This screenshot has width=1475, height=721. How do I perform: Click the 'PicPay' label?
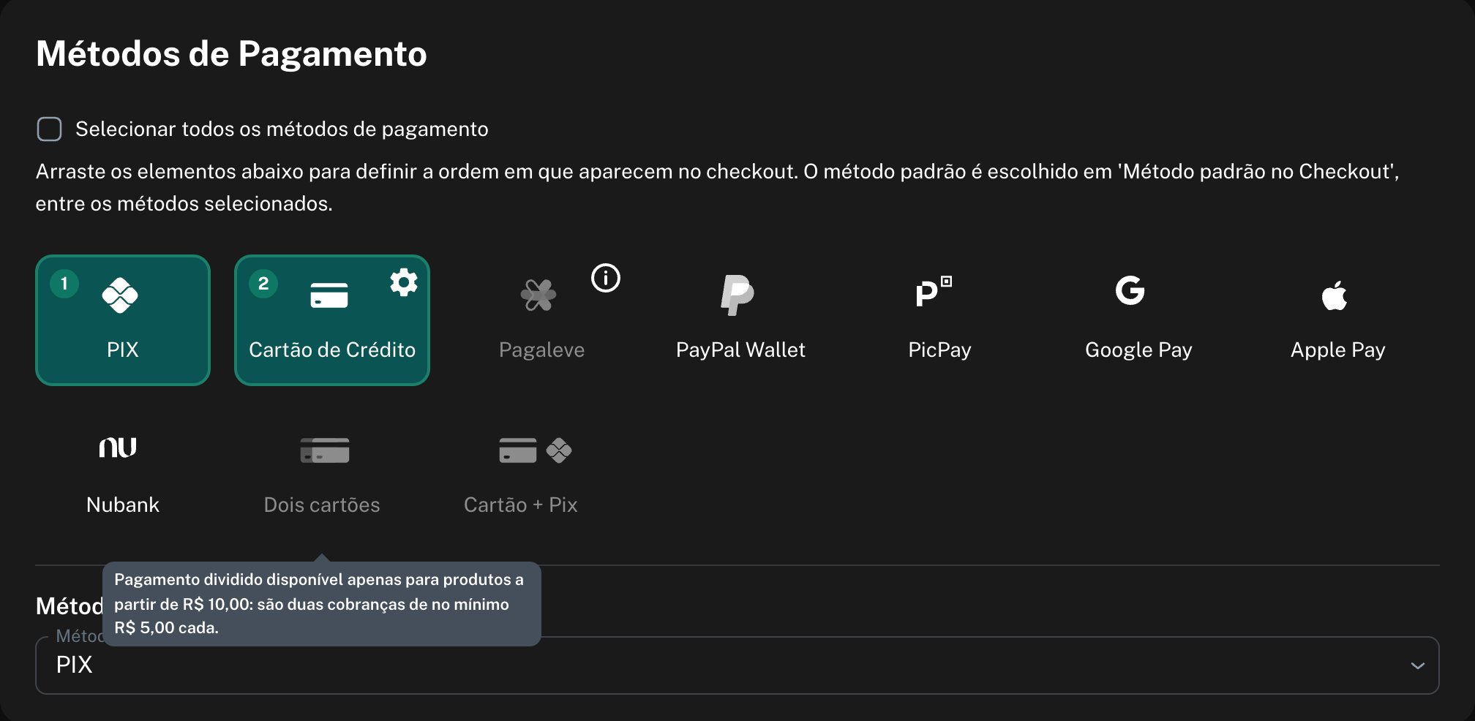[939, 350]
